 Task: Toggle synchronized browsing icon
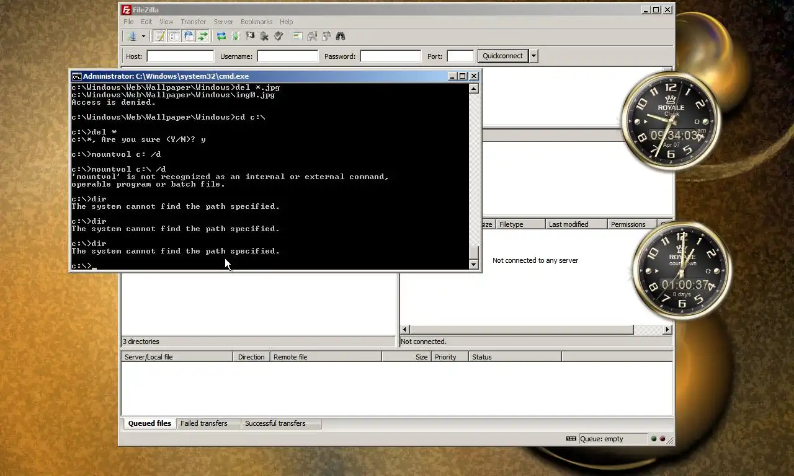[326, 37]
